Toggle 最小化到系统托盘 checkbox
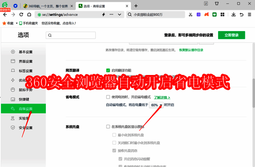 click(x=114, y=135)
